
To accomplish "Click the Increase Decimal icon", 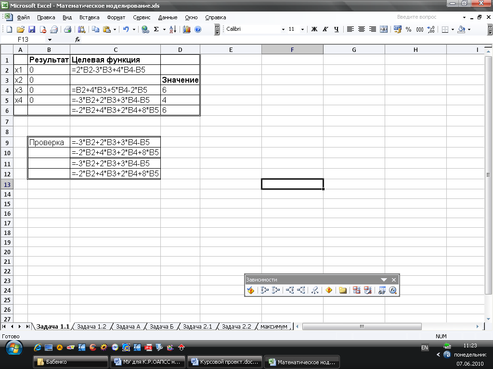I will click(431, 29).
